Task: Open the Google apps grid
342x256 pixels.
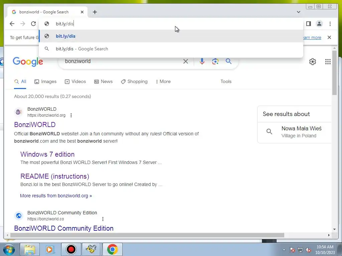Action: [328, 62]
